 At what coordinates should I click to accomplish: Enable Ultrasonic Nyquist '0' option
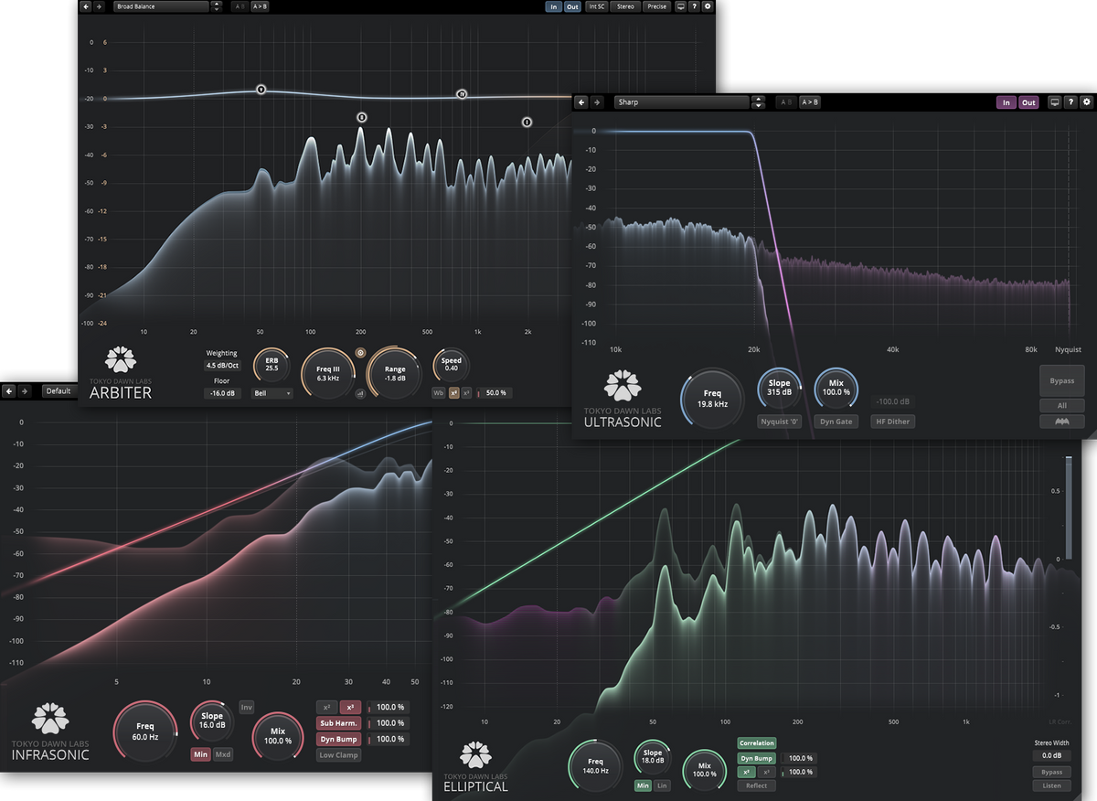tap(780, 422)
